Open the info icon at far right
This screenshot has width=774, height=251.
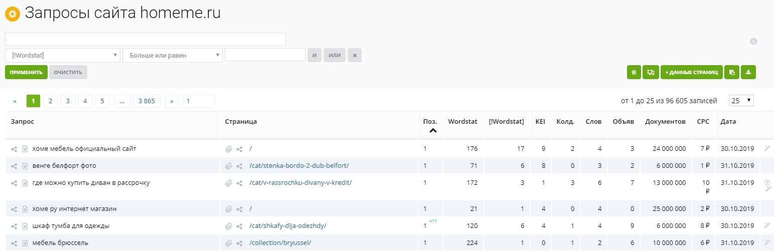tap(753, 41)
